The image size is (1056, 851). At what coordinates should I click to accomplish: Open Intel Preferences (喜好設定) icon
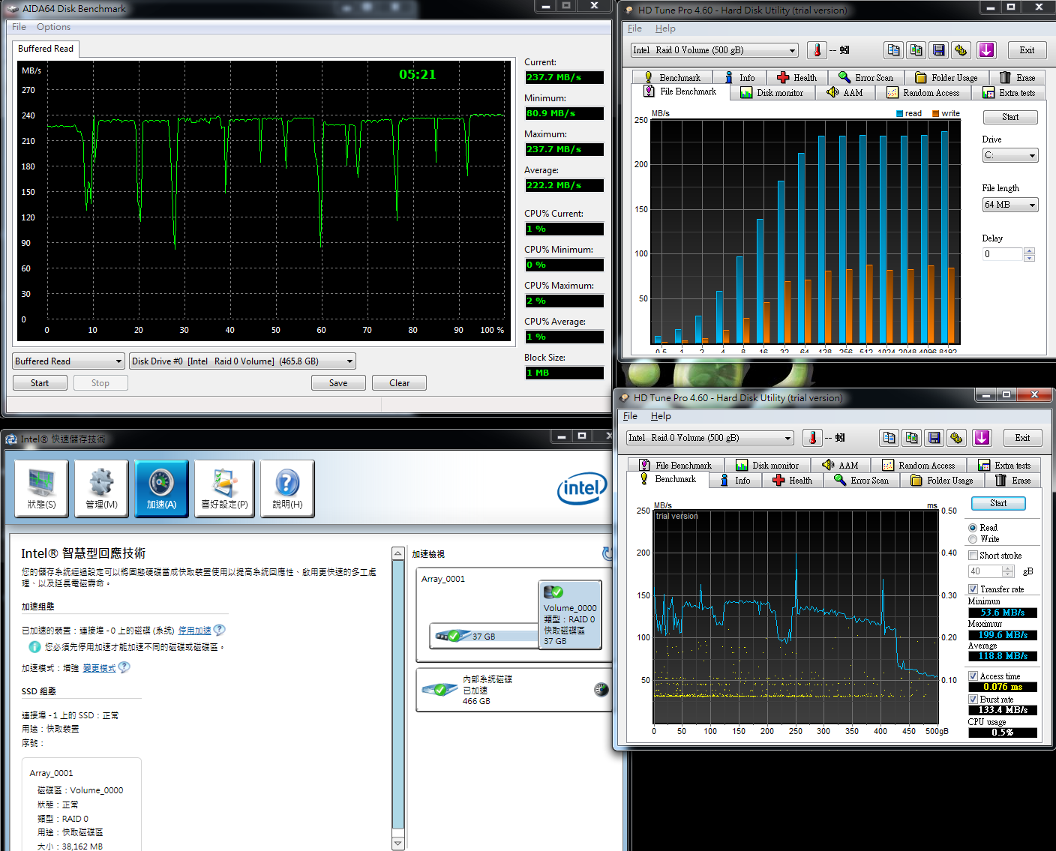tap(224, 489)
